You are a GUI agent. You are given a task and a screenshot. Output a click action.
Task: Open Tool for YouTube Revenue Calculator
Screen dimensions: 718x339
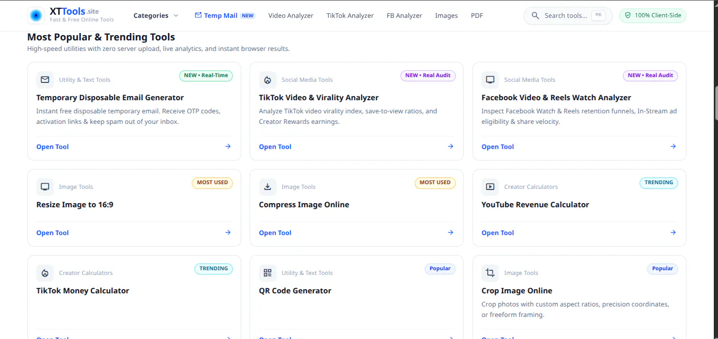[498, 233]
